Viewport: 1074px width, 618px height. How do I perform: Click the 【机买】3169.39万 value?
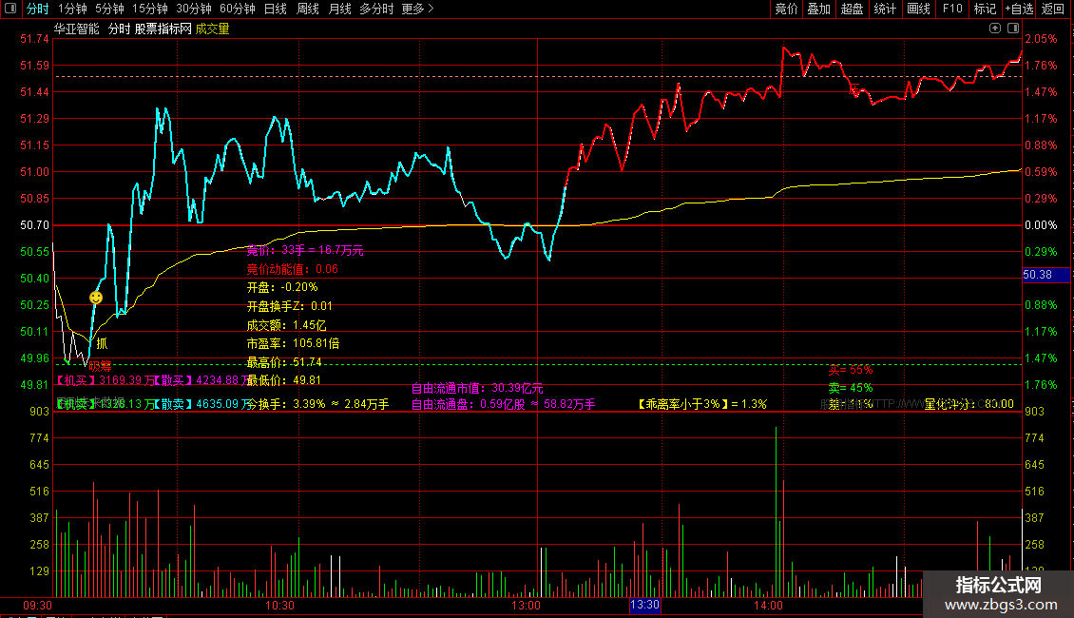click(x=103, y=380)
